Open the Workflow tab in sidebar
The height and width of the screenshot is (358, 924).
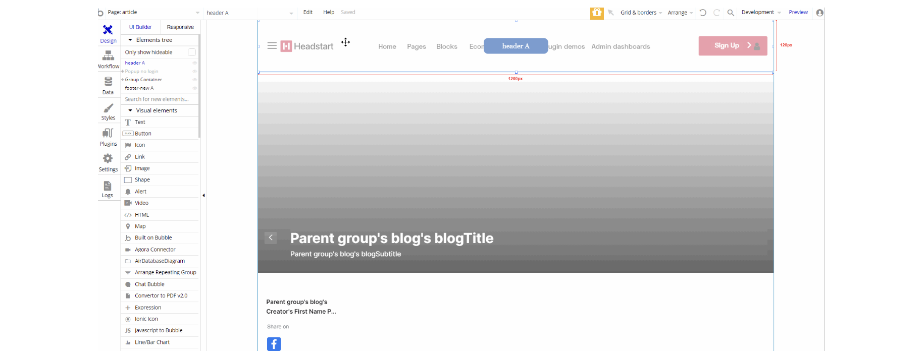[108, 59]
